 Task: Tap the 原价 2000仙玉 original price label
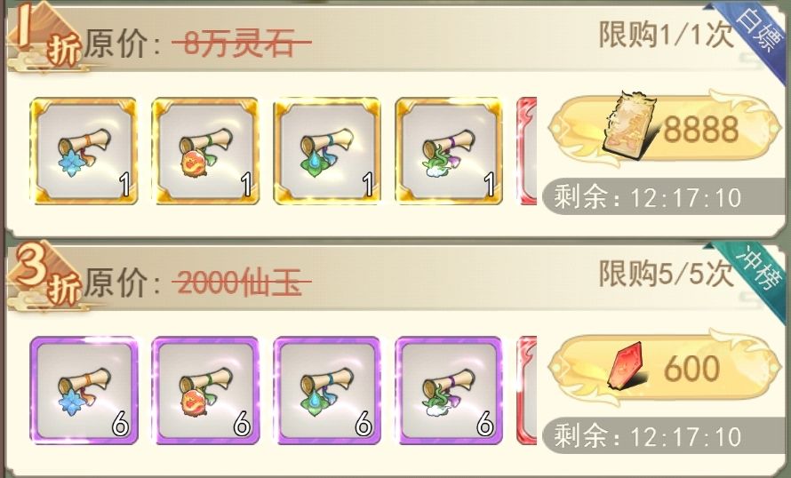pos(197,283)
